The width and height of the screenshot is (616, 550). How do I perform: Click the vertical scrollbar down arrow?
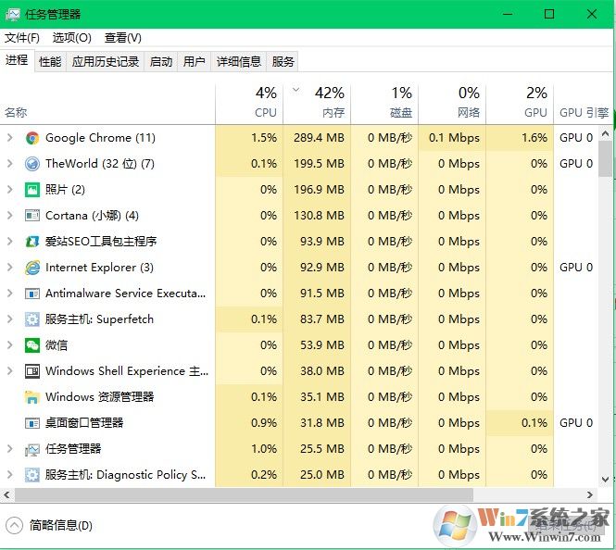click(x=606, y=480)
